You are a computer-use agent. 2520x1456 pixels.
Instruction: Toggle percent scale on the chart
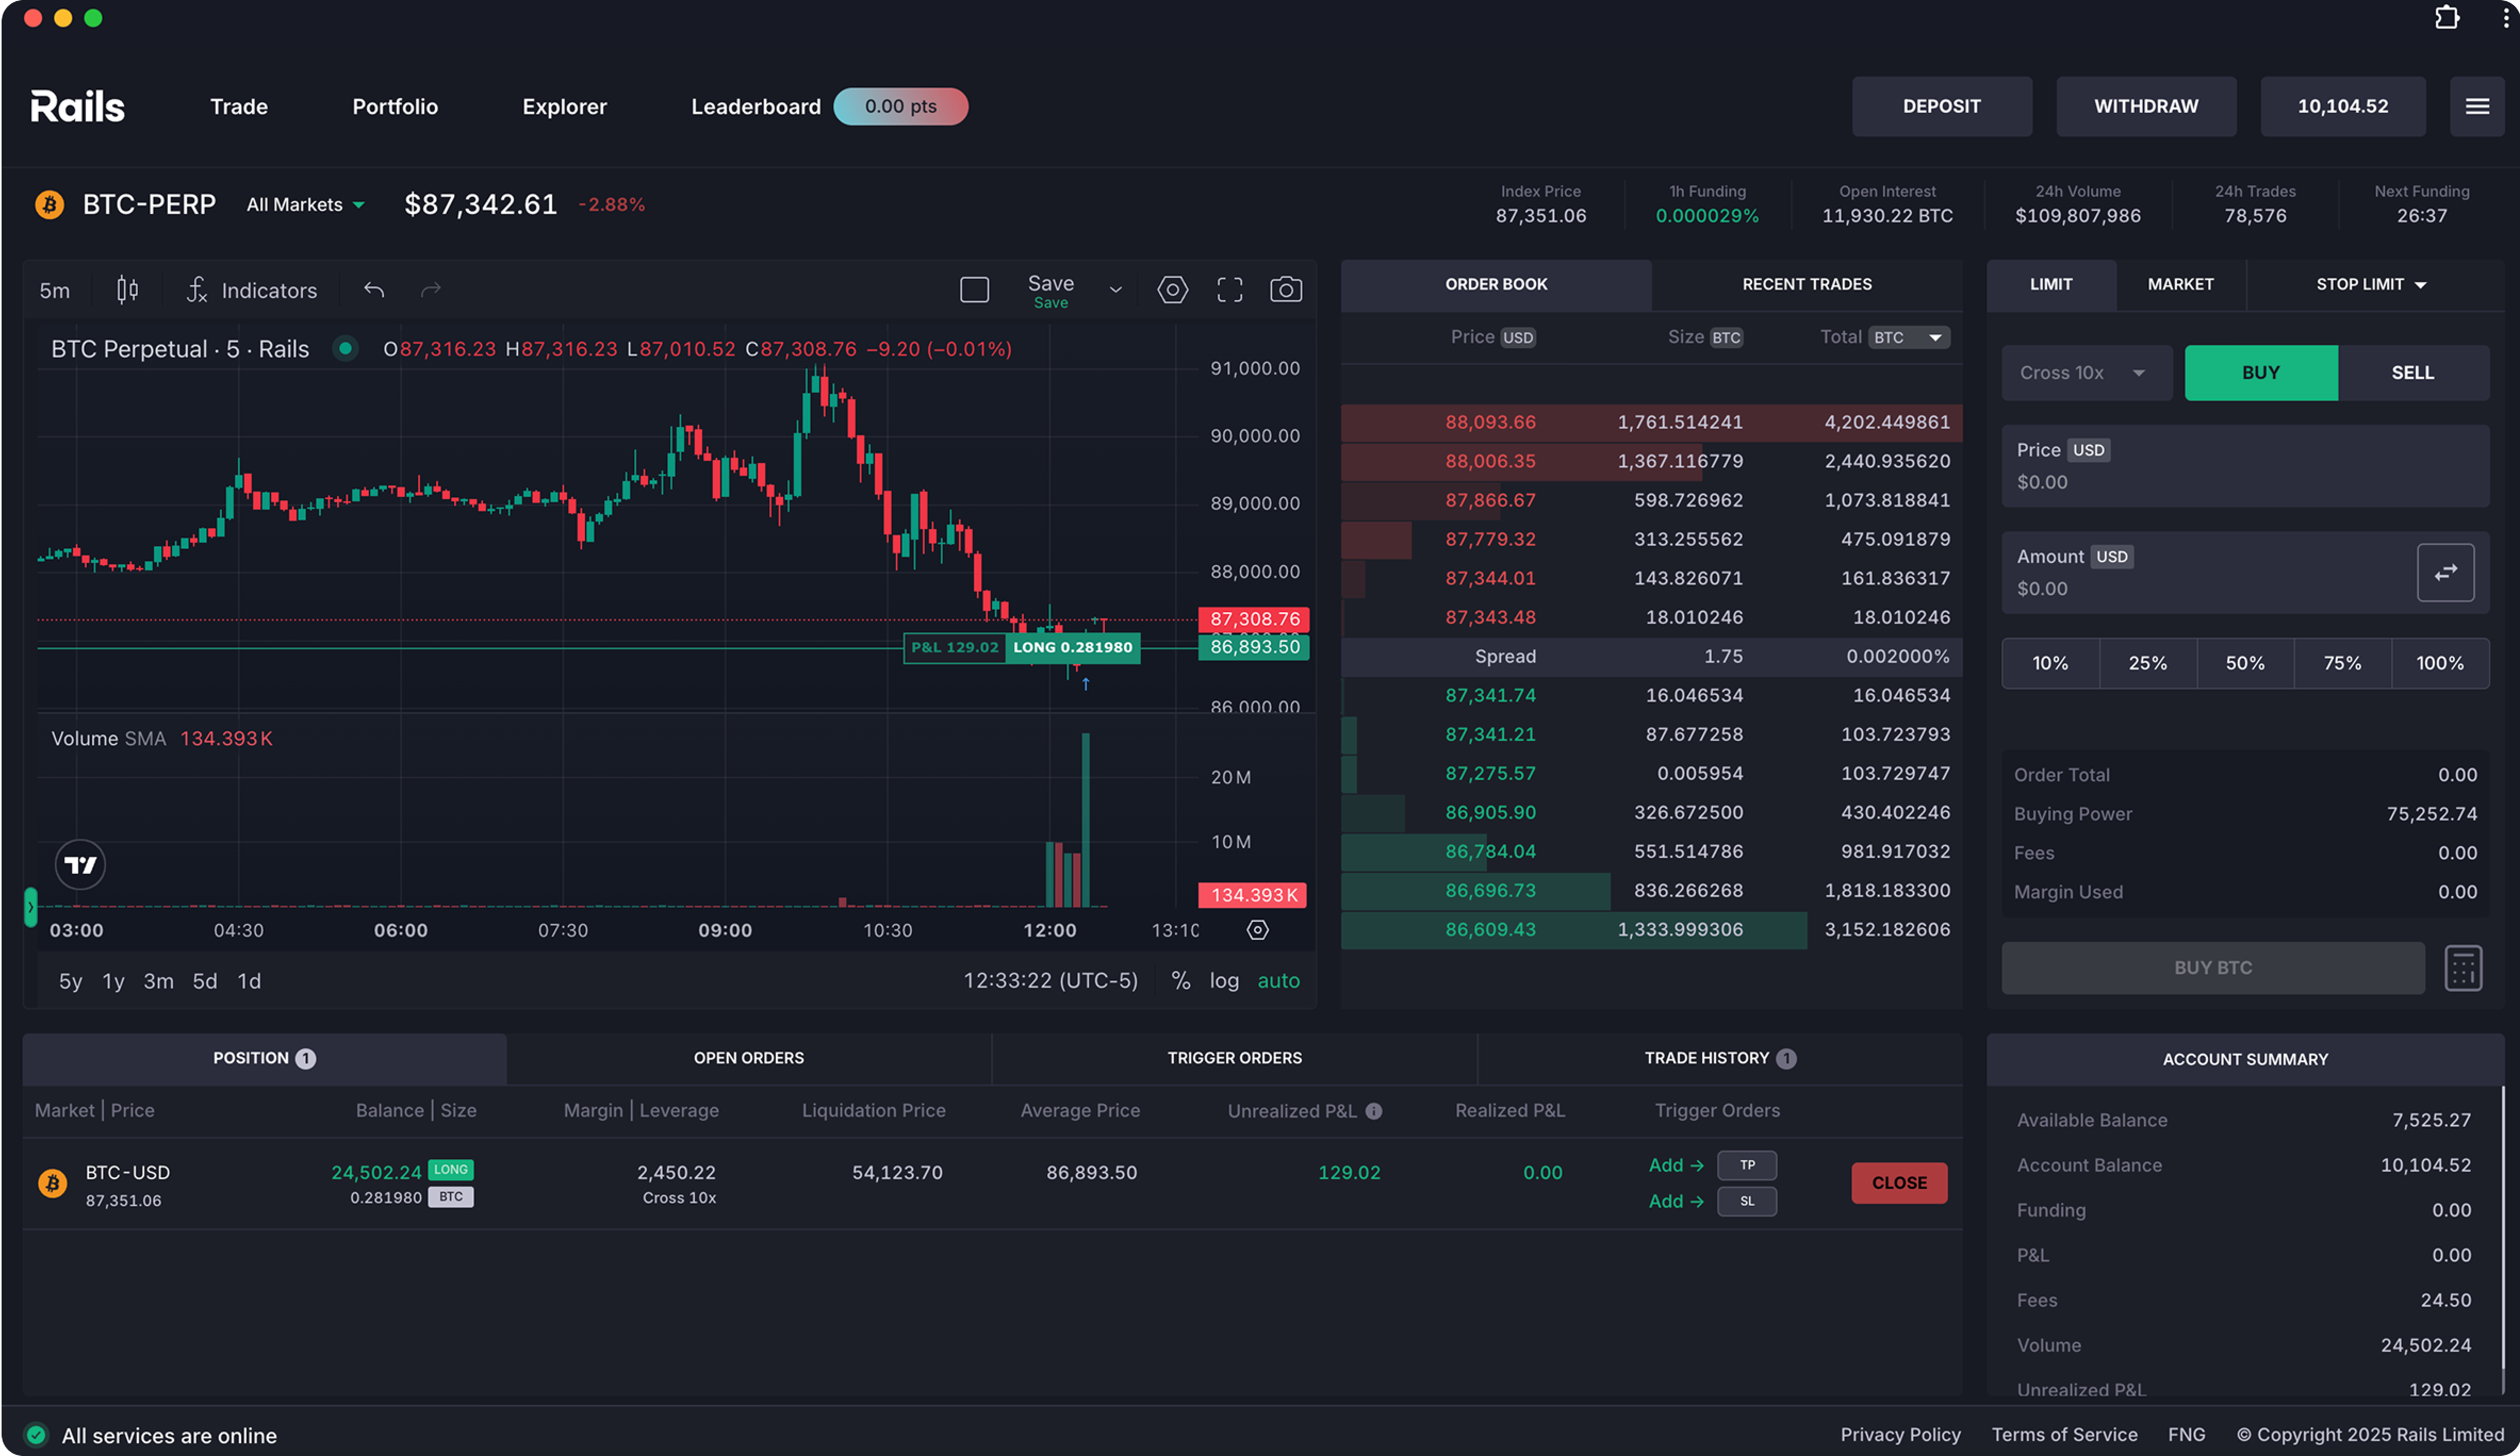[x=1181, y=980]
